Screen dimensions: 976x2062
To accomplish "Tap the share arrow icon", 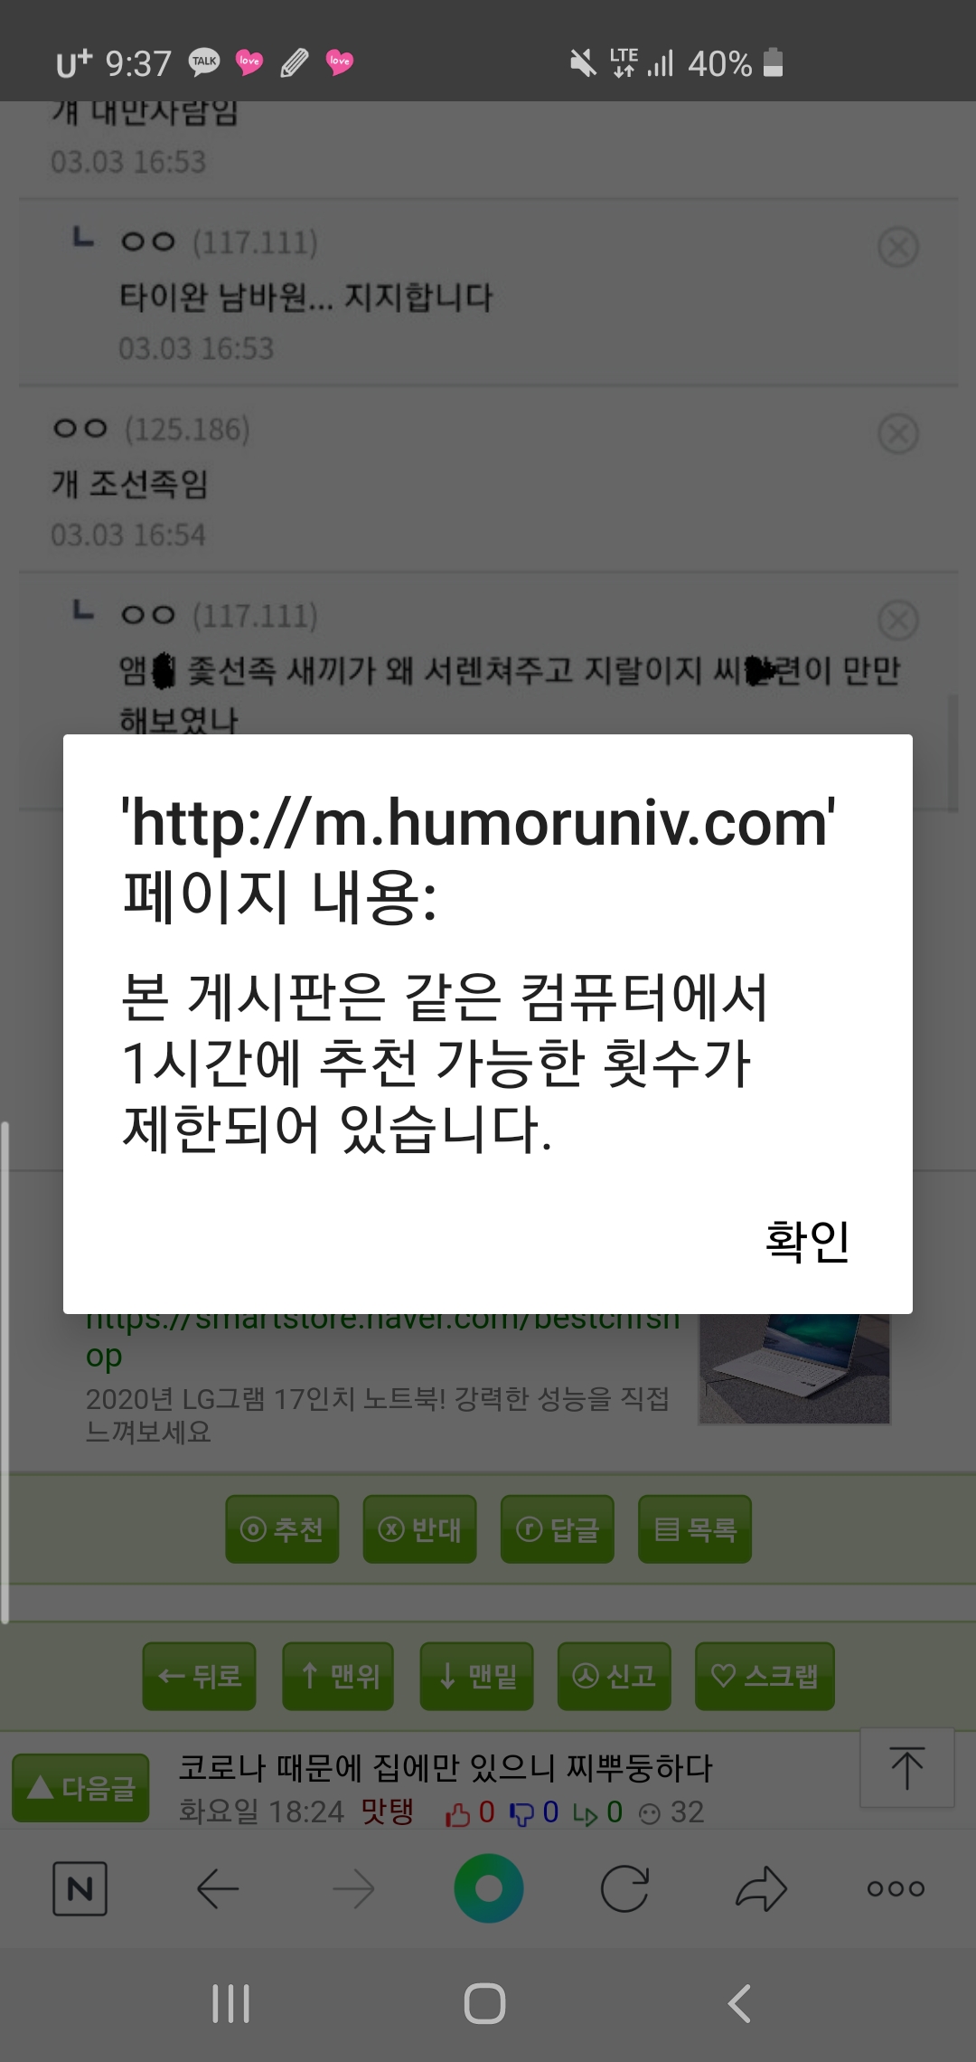I will (x=761, y=1888).
